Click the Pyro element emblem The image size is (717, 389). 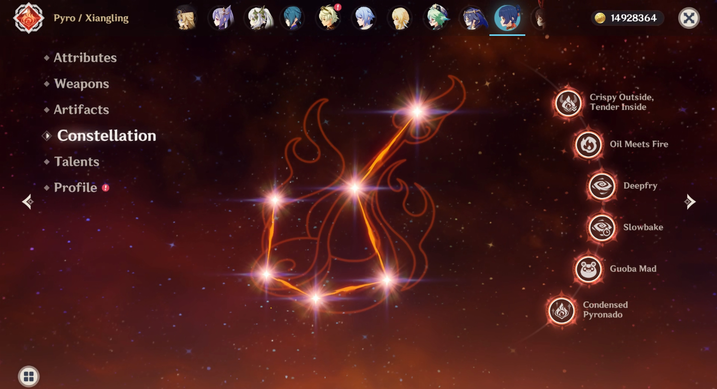point(29,18)
